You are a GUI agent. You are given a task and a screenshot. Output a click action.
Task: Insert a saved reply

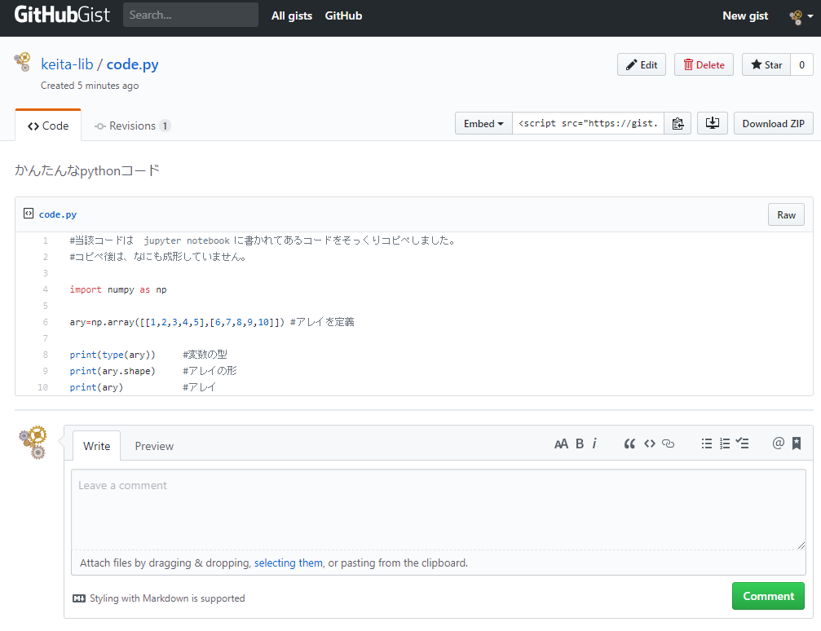[x=797, y=443]
